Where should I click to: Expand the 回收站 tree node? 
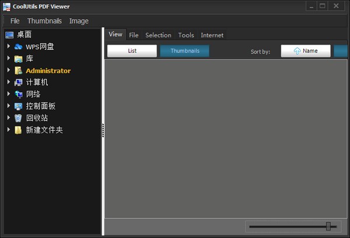point(9,117)
